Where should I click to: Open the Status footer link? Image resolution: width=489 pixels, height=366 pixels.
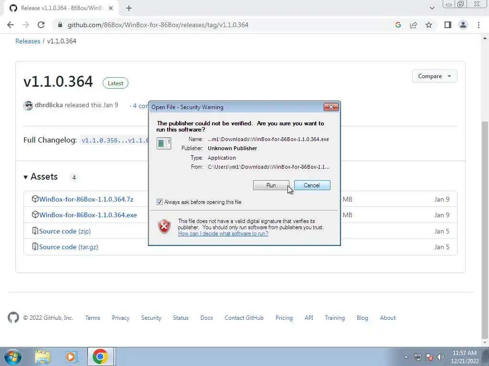pyautogui.click(x=181, y=318)
